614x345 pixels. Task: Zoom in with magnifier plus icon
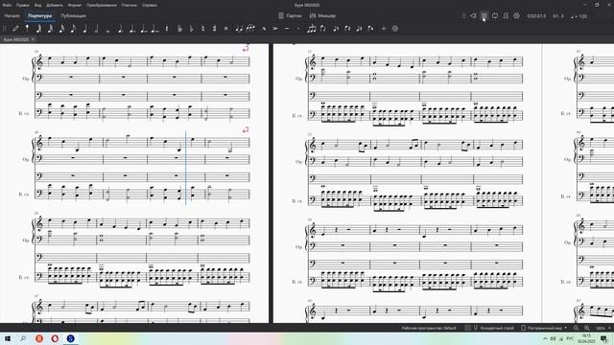click(x=586, y=328)
